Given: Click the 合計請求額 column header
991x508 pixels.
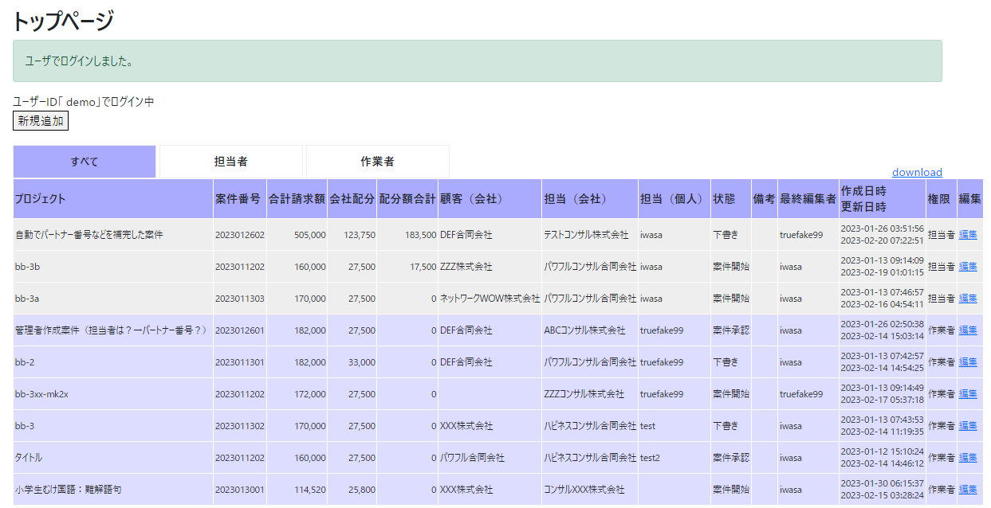Looking at the screenshot, I should (297, 199).
